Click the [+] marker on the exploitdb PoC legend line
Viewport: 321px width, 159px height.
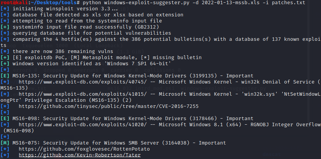5,58
